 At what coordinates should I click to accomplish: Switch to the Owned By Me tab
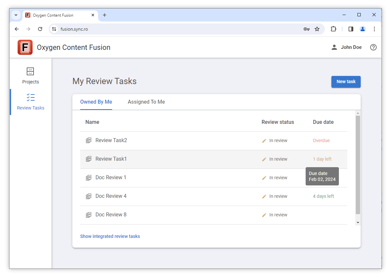pyautogui.click(x=96, y=102)
